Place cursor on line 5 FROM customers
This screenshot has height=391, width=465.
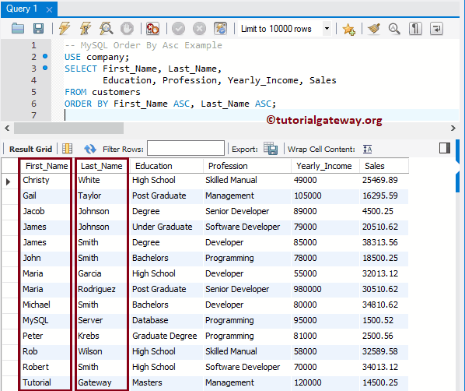coord(103,92)
